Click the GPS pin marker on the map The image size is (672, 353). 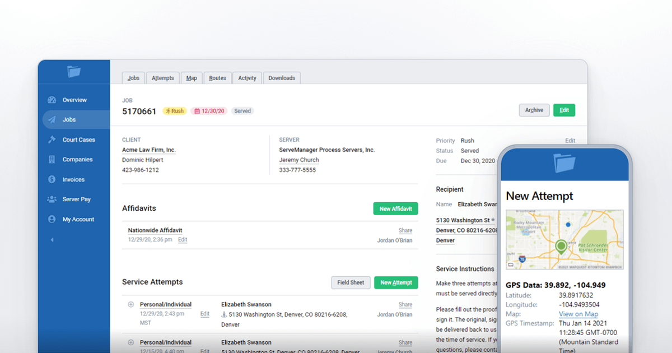click(x=561, y=247)
